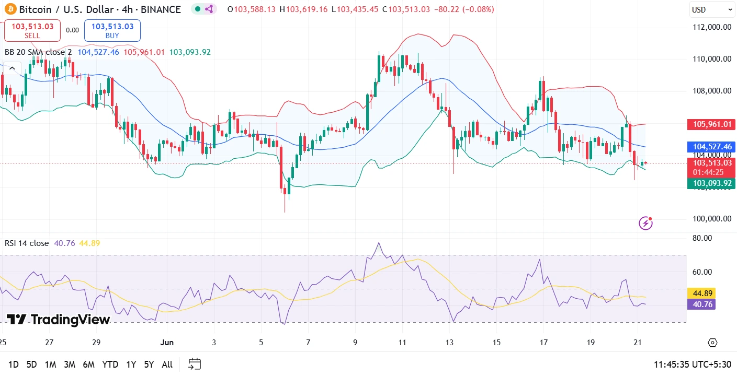This screenshot has height=376, width=737.
Task: Click the Bitcoin logo icon
Action: pyautogui.click(x=10, y=9)
